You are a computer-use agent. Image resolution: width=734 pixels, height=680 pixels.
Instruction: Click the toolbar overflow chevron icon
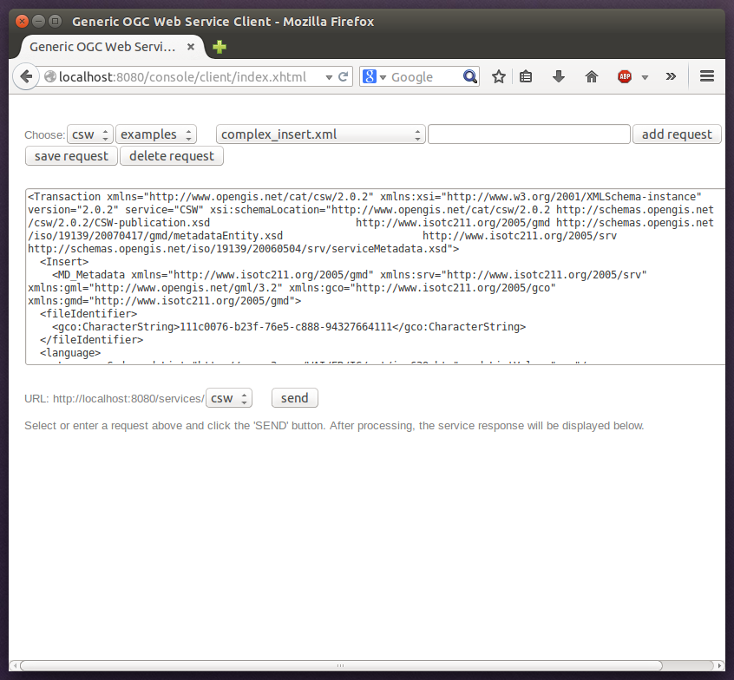coord(670,76)
